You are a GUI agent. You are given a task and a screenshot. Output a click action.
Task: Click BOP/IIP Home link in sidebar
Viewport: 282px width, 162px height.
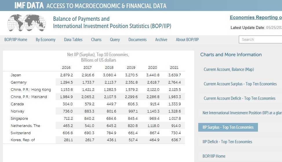pyautogui.click(x=214, y=156)
